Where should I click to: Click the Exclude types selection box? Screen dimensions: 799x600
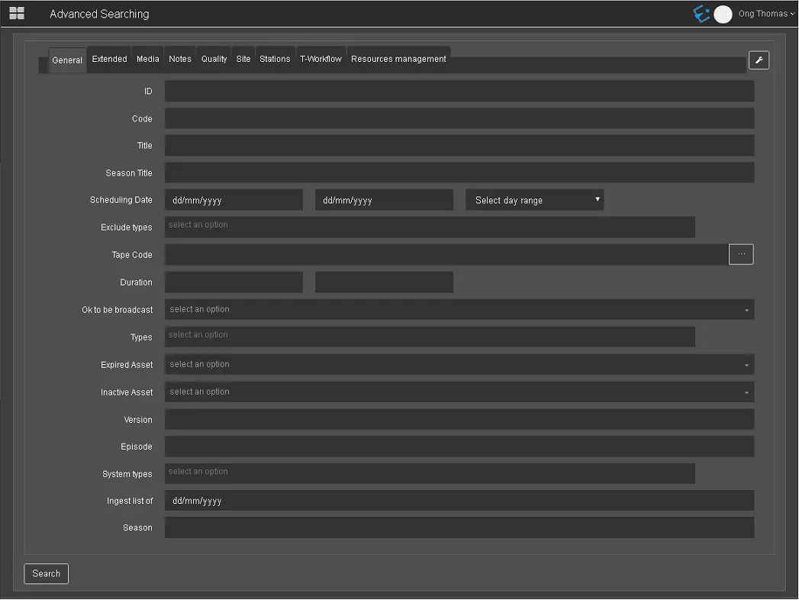click(430, 227)
